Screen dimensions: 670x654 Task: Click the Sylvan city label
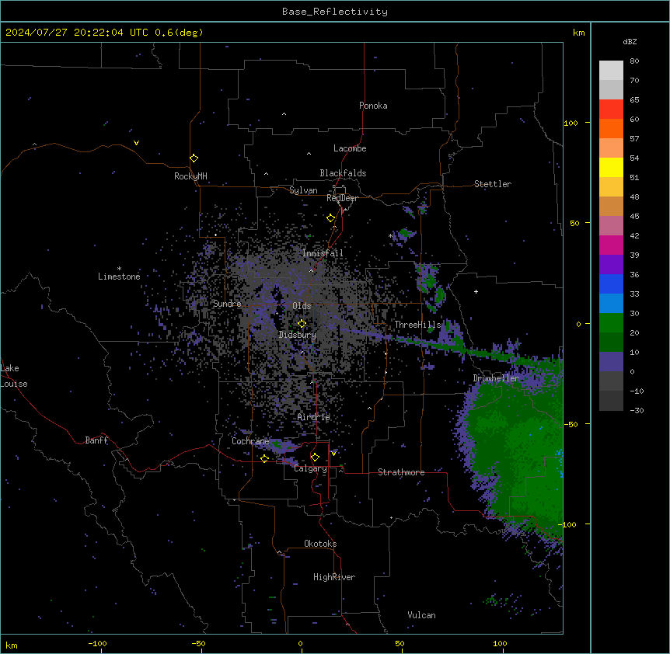click(303, 190)
